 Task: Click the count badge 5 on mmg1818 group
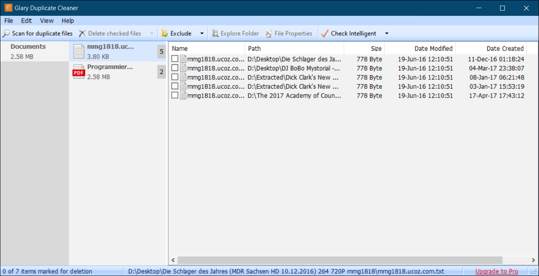tap(161, 51)
